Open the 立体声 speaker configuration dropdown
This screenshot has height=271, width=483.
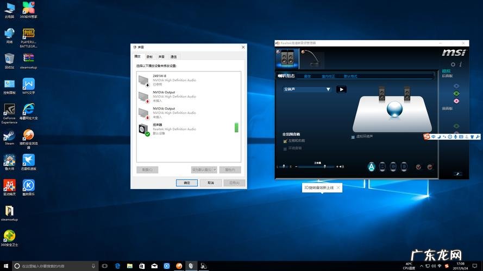[307, 89]
